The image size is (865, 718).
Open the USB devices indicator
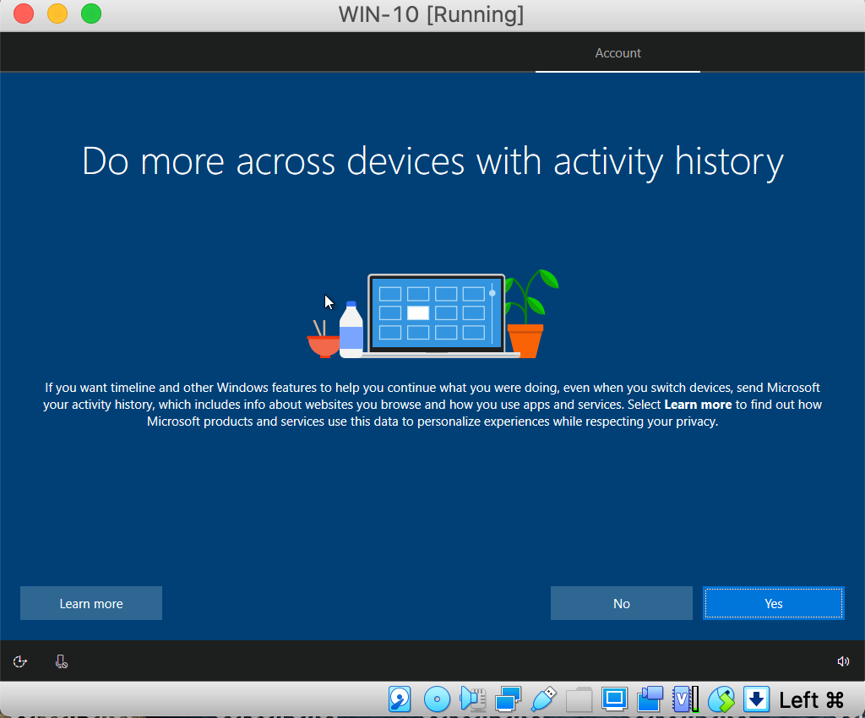click(x=543, y=699)
